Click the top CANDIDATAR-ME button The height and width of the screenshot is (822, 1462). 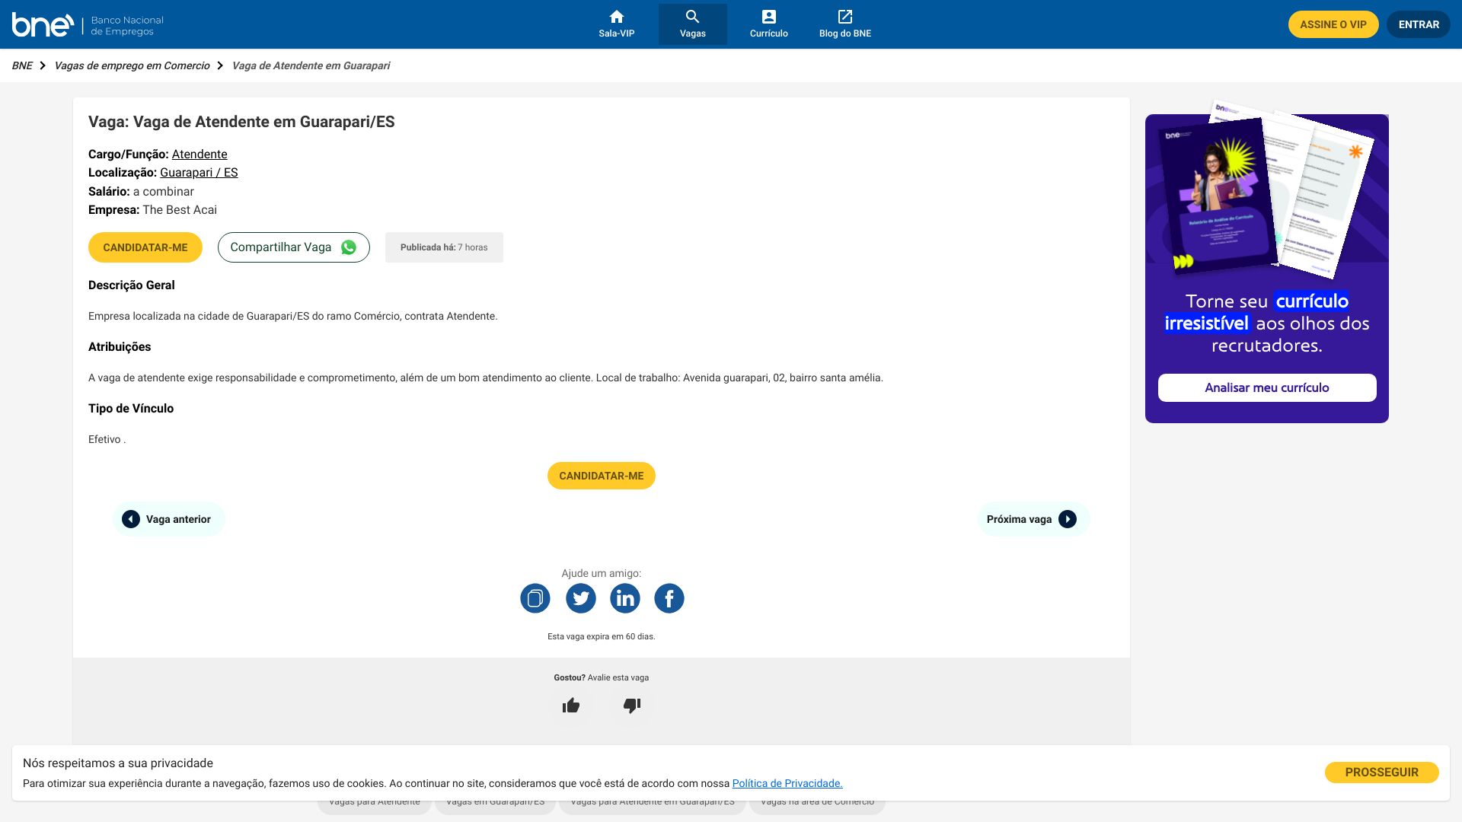[145, 247]
